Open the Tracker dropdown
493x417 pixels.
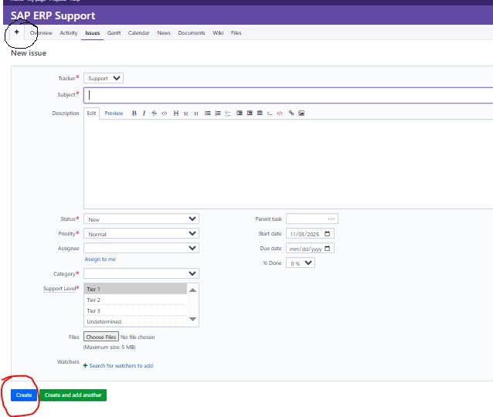(x=104, y=78)
